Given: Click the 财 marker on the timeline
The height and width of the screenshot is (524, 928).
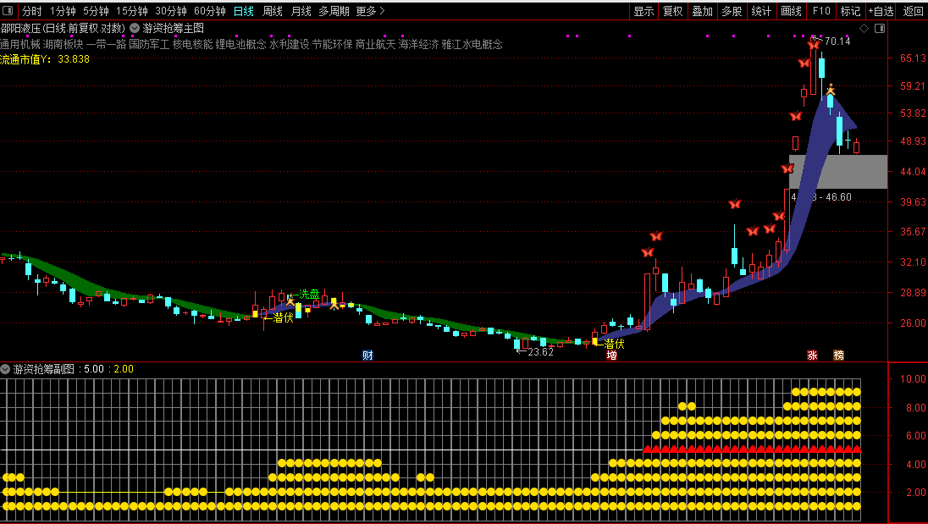Looking at the screenshot, I should click(367, 355).
